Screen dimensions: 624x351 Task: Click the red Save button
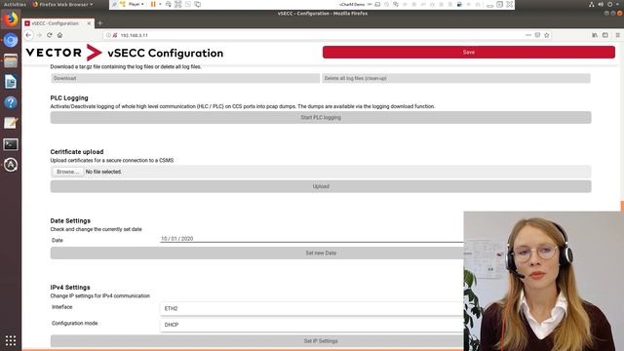468,52
